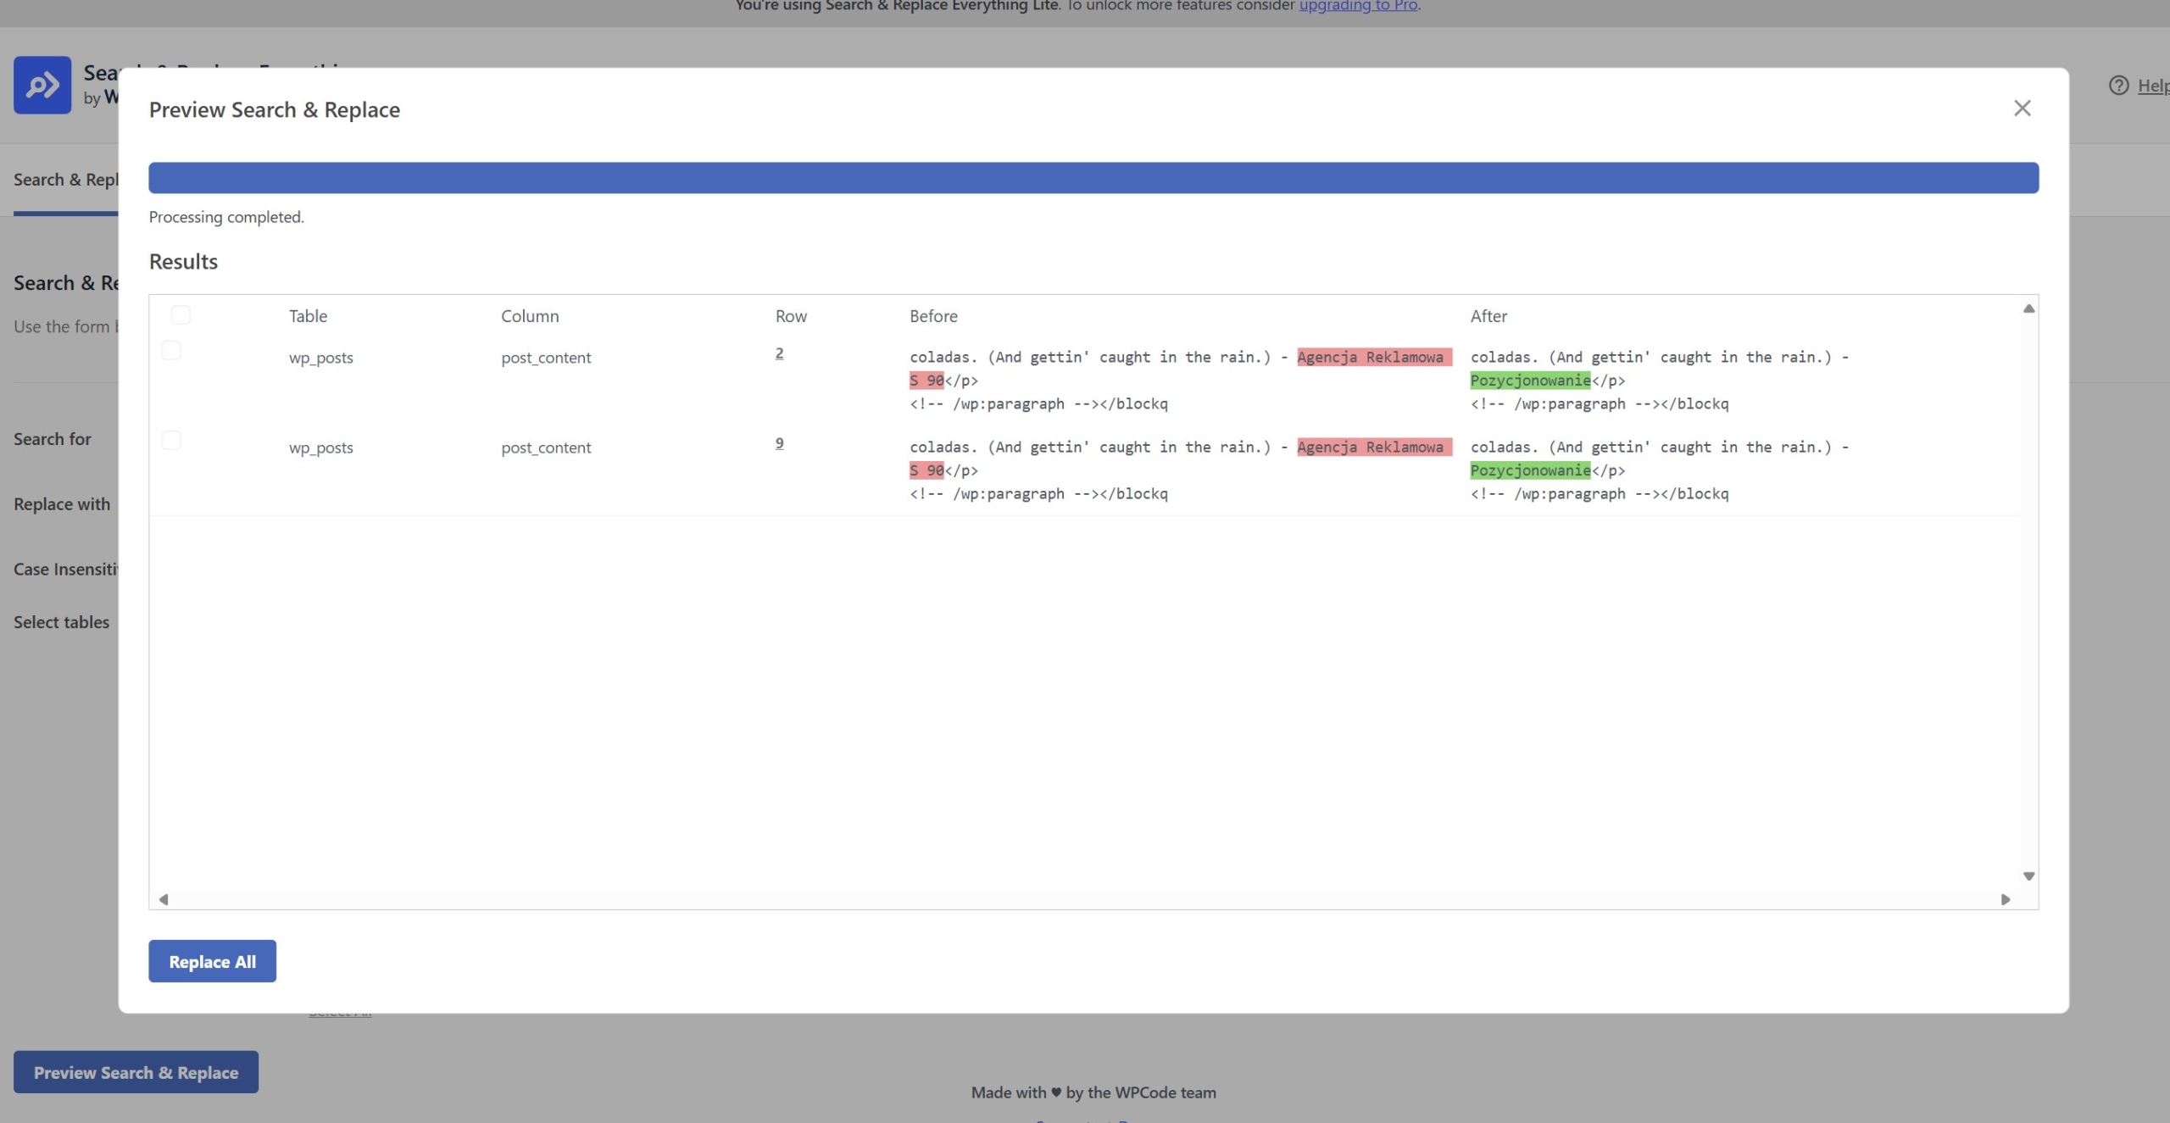
Task: Click the scroll left arrow in results
Action: click(164, 899)
